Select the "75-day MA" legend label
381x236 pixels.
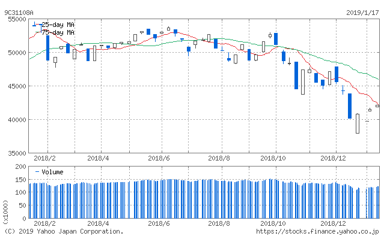pos(58,32)
